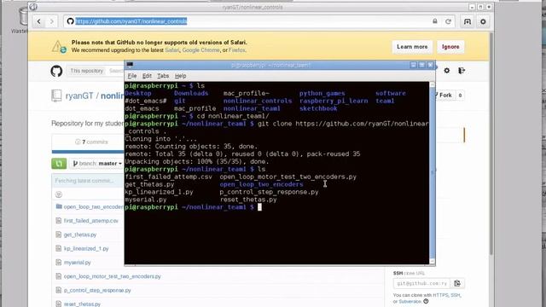Open browser settings gear icon
546x307 pixels.
point(483,21)
